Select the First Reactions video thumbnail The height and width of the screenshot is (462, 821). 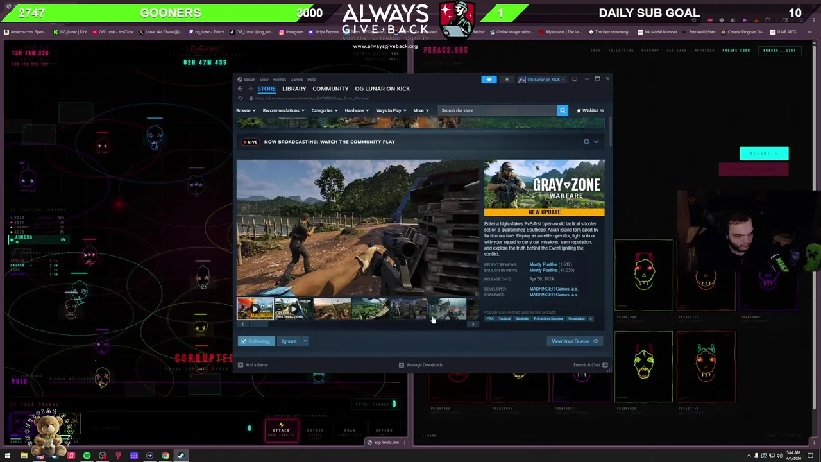point(293,309)
